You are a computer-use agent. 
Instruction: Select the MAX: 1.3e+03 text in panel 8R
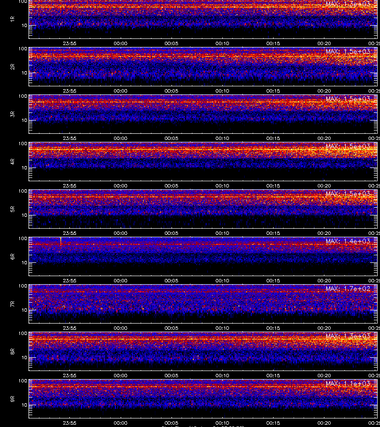348,336
